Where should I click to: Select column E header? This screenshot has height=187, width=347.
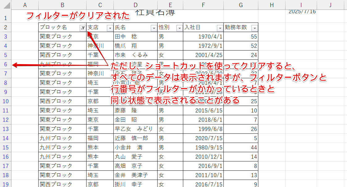pos(170,5)
